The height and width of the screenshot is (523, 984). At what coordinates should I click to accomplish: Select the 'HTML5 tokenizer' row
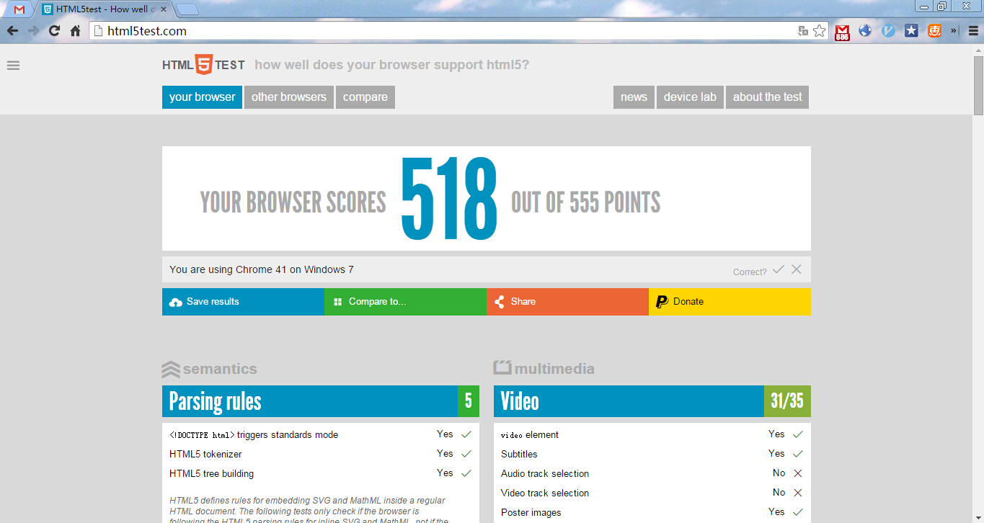click(x=321, y=454)
